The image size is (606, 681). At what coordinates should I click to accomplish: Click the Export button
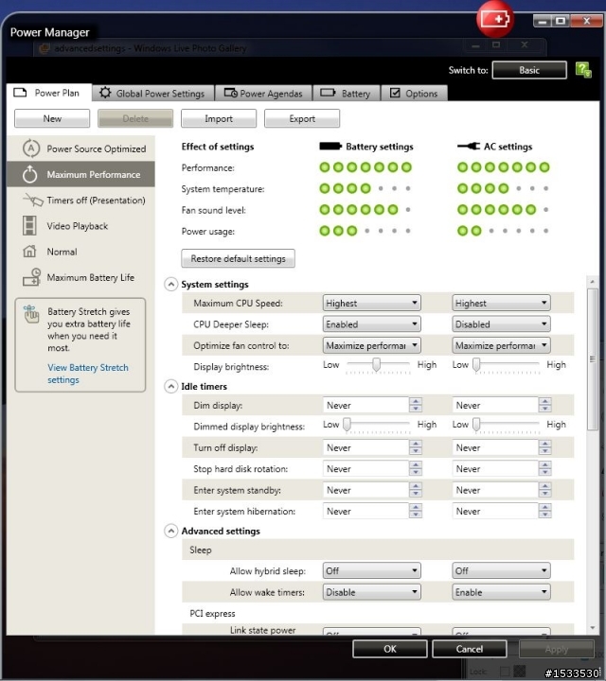tap(302, 118)
